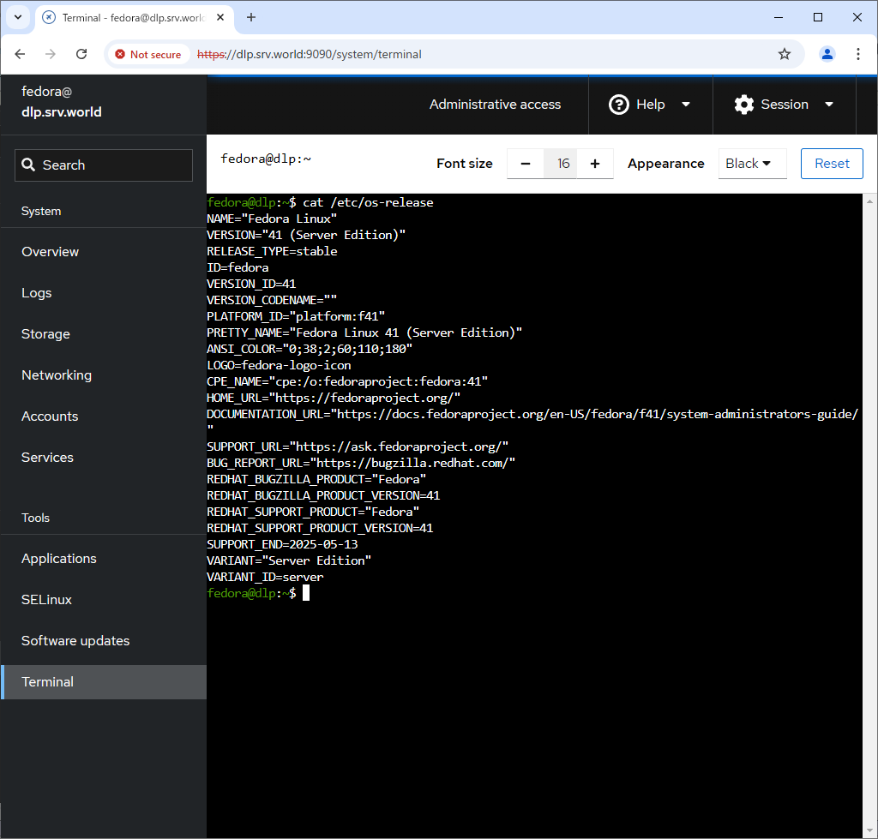
Task: Click the Reset button
Action: [x=832, y=164]
